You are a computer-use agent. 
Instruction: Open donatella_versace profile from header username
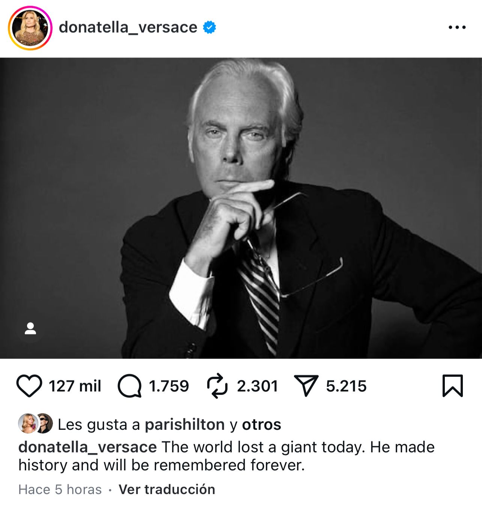point(128,27)
